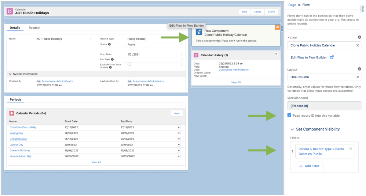366x196 pixels.
Task: Select the Periods tab
Action: click(15, 99)
